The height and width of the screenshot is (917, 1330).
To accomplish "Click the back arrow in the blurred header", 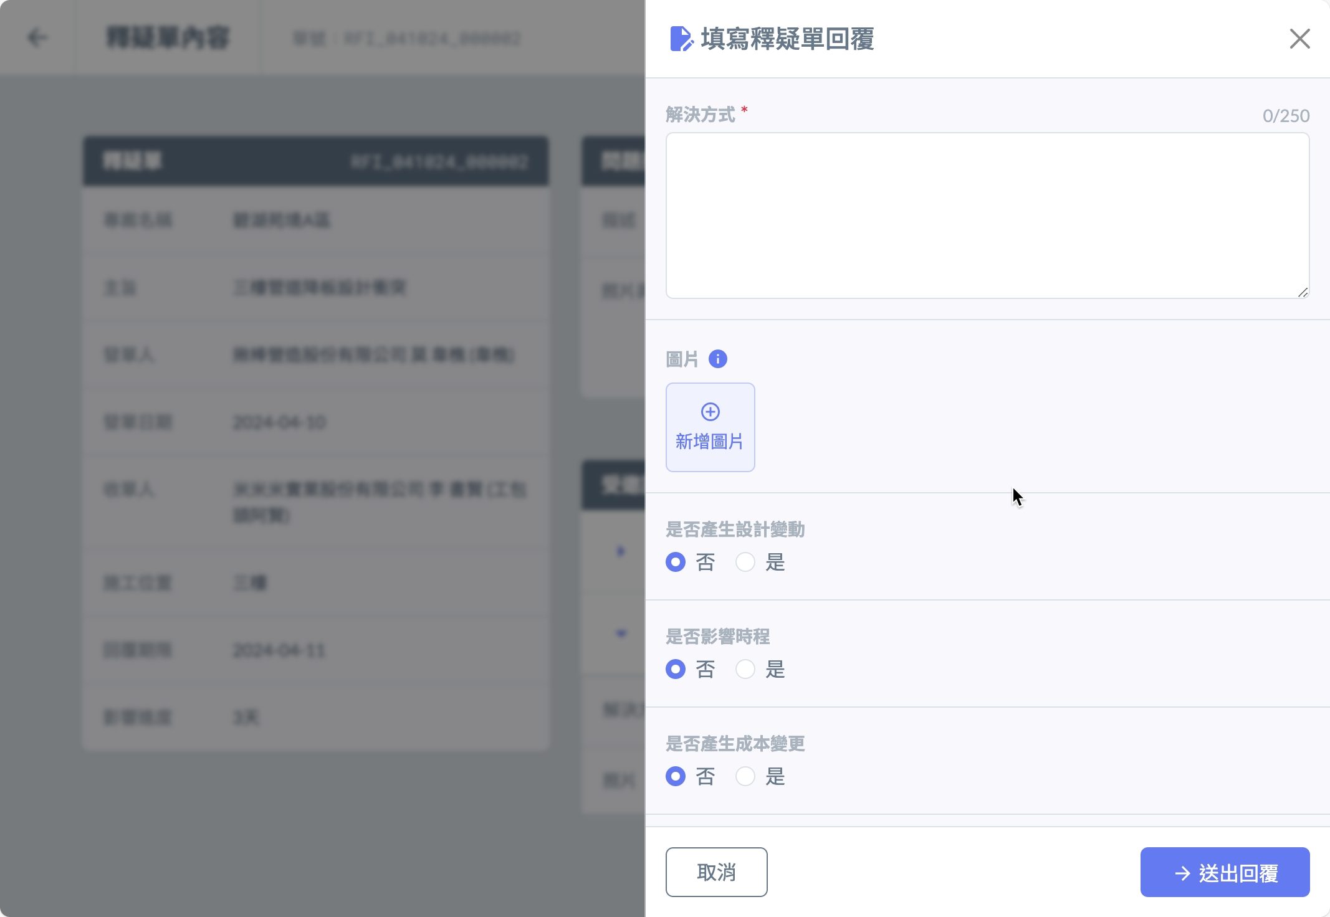I will pyautogui.click(x=37, y=37).
